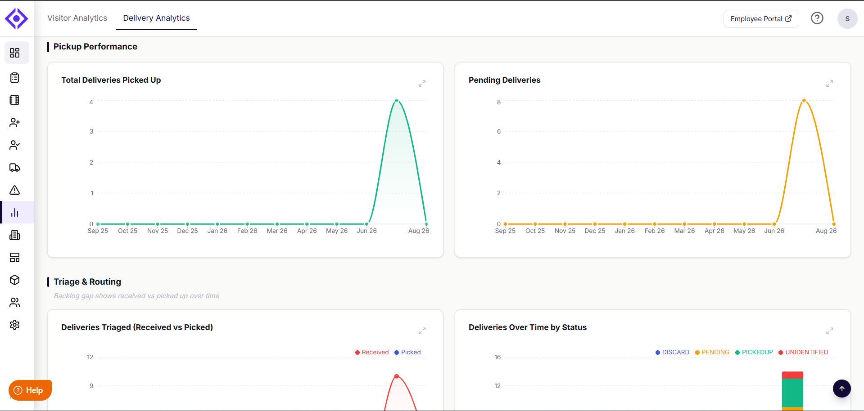
Task: Expand the Deliveries Over Time by Status chart
Action: point(830,331)
